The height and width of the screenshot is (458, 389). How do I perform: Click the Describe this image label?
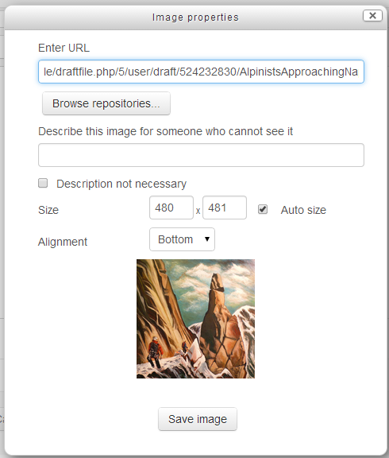click(165, 131)
